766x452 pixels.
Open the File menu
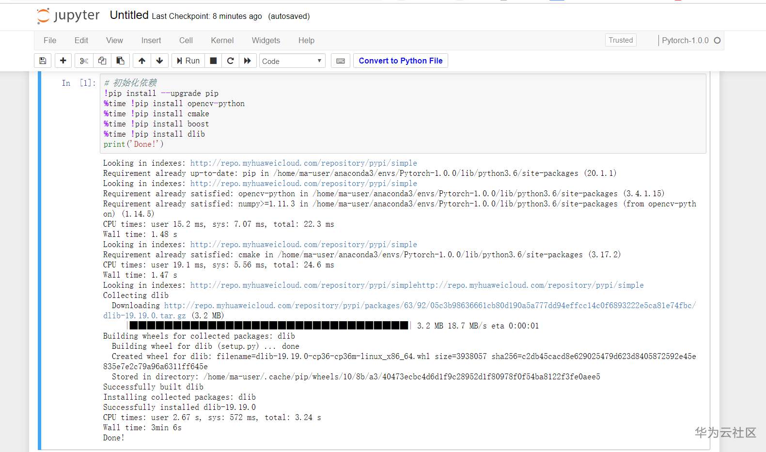tap(50, 40)
